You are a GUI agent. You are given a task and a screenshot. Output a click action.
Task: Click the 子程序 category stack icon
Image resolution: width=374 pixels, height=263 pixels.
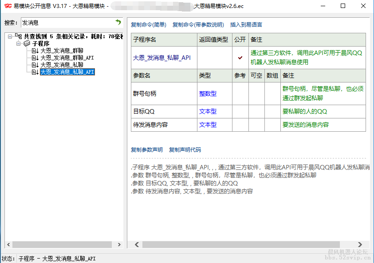[27, 44]
